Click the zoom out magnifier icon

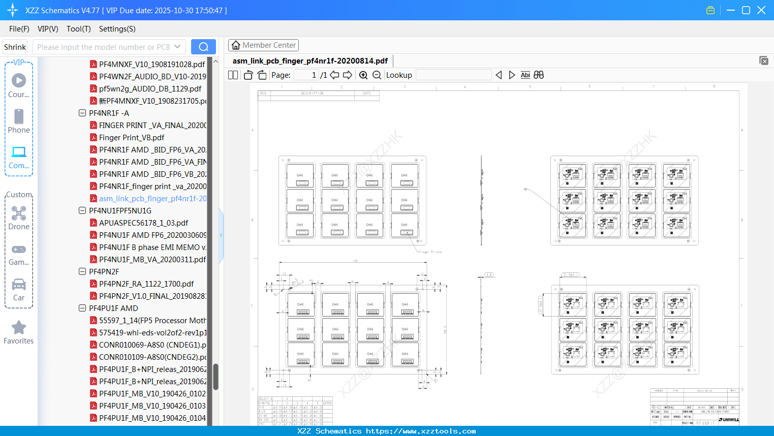click(377, 75)
